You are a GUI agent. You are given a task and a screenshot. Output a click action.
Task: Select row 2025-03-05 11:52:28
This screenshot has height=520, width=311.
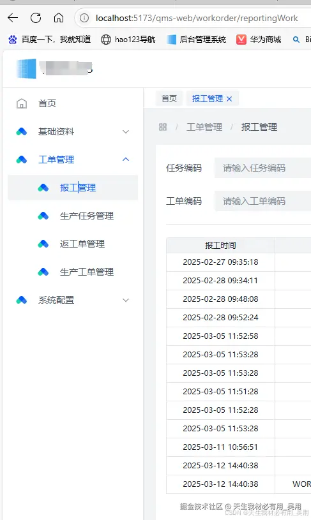(239, 410)
